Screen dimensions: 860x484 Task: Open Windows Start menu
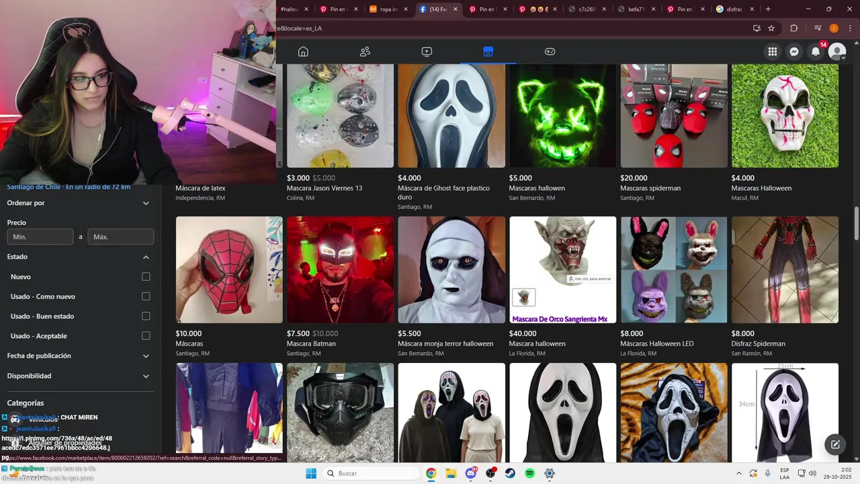[x=311, y=473]
